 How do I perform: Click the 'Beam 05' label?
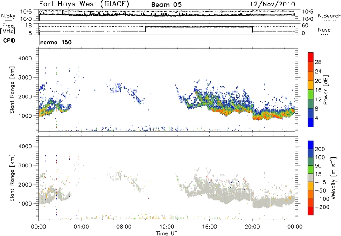click(166, 5)
